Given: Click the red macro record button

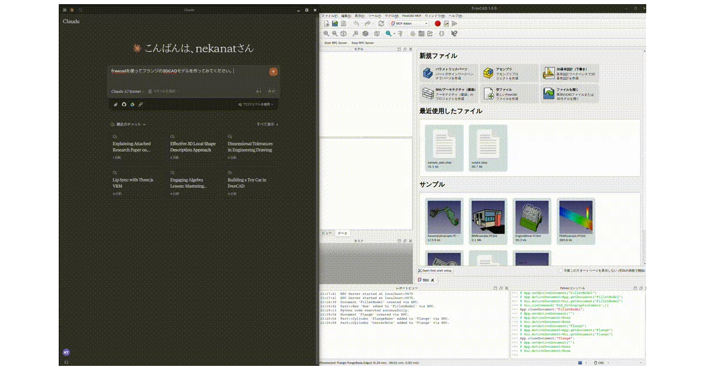Looking at the screenshot, I should pyautogui.click(x=438, y=23).
